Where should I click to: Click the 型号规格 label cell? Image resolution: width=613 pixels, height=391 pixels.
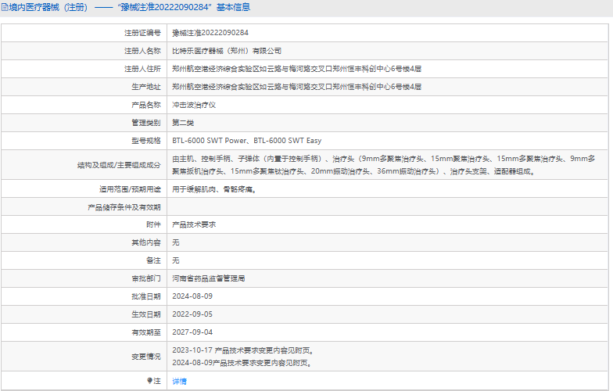click(x=84, y=141)
